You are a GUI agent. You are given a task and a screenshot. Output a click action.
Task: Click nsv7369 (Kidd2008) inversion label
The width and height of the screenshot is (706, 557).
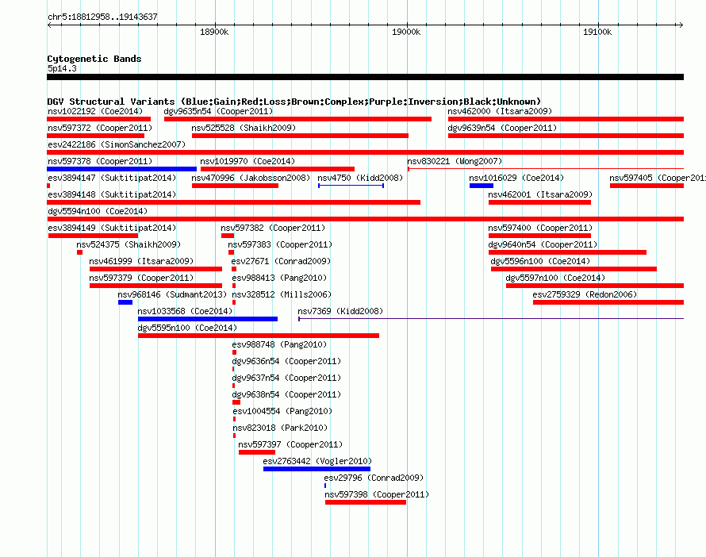(340, 311)
